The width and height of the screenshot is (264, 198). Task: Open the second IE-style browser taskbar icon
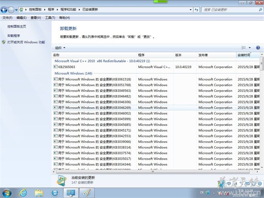pos(55,193)
